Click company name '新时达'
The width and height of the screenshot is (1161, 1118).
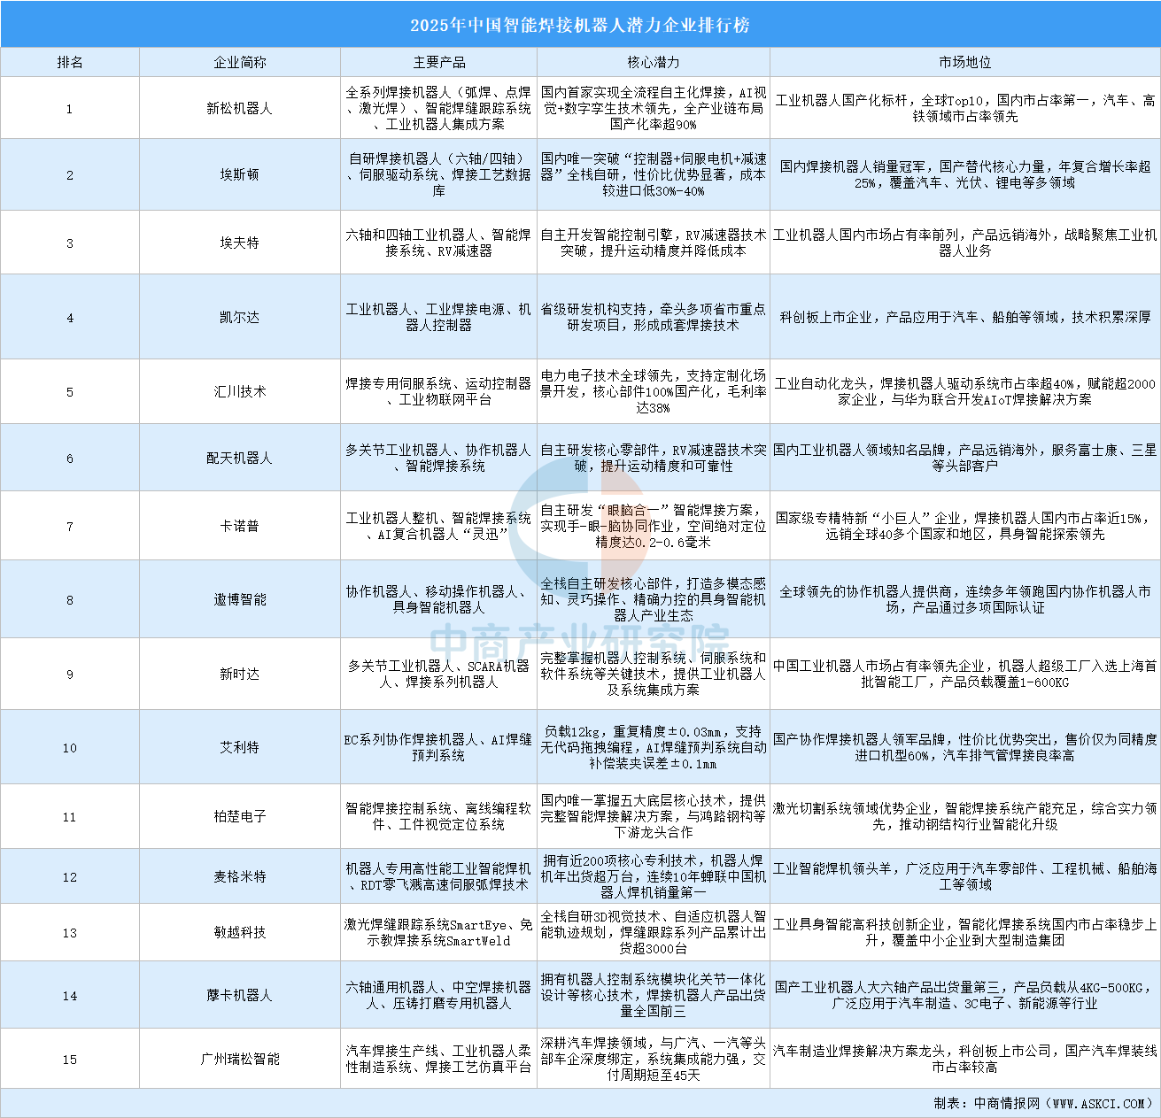click(x=240, y=674)
